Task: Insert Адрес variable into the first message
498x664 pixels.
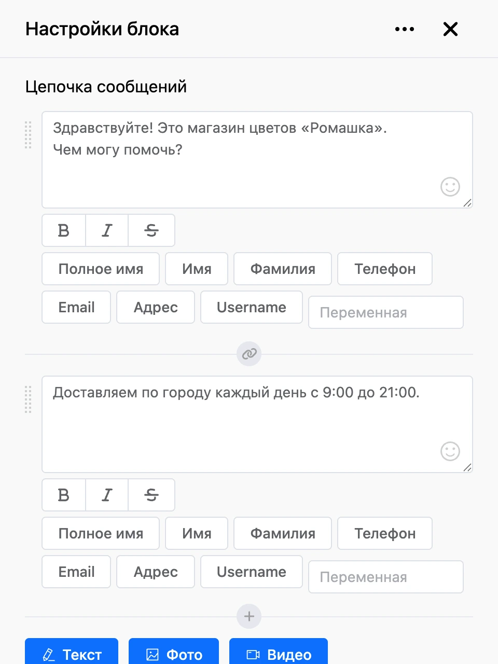Action: [156, 307]
